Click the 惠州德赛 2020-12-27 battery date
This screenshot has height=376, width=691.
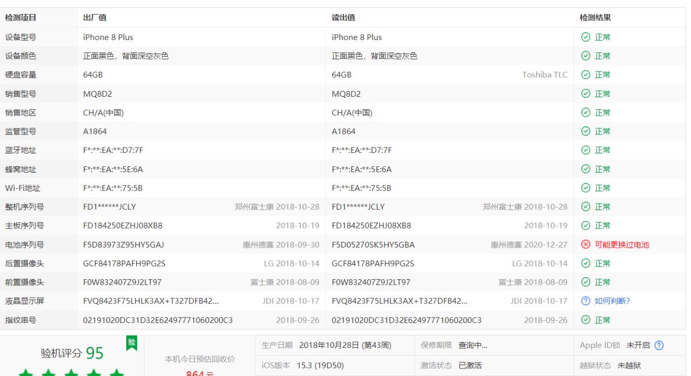point(529,245)
